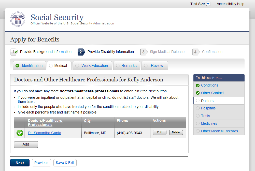This screenshot has height=171, width=255.
Task: Sort by the City column header
Action: 87,121
